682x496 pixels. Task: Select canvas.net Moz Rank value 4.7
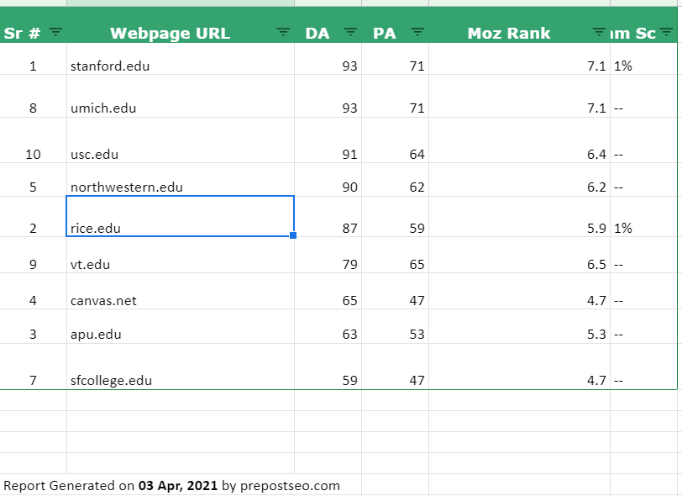[x=519, y=292]
